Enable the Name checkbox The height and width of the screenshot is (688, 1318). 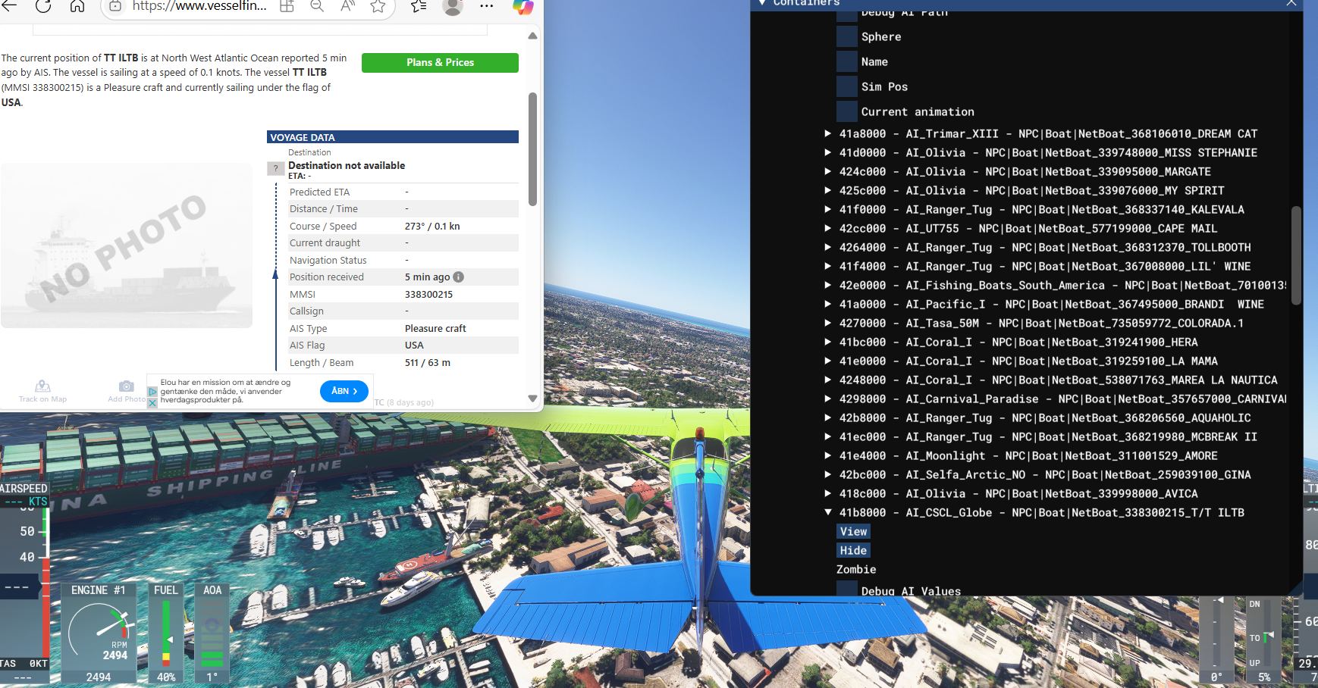point(846,61)
